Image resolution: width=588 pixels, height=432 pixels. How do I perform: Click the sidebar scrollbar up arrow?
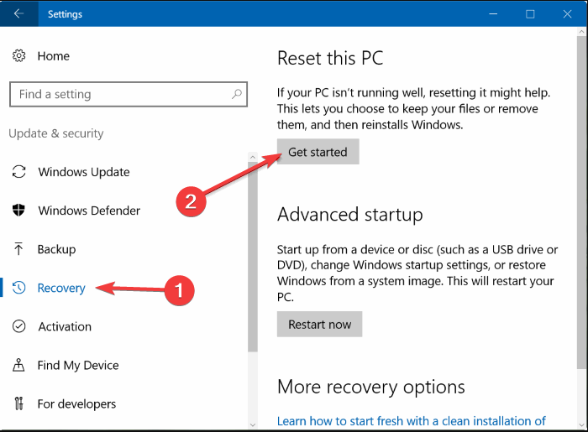point(253,157)
